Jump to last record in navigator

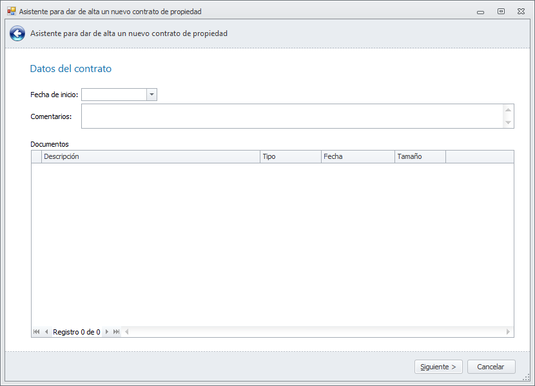pos(116,332)
